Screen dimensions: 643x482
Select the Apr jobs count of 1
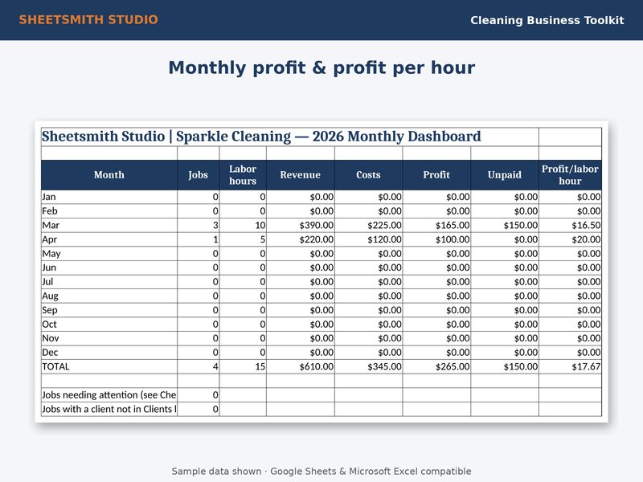[x=198, y=239]
